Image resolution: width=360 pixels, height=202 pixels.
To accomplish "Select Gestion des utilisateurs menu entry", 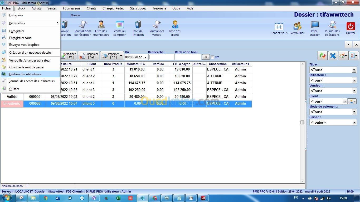I will click(x=25, y=74).
